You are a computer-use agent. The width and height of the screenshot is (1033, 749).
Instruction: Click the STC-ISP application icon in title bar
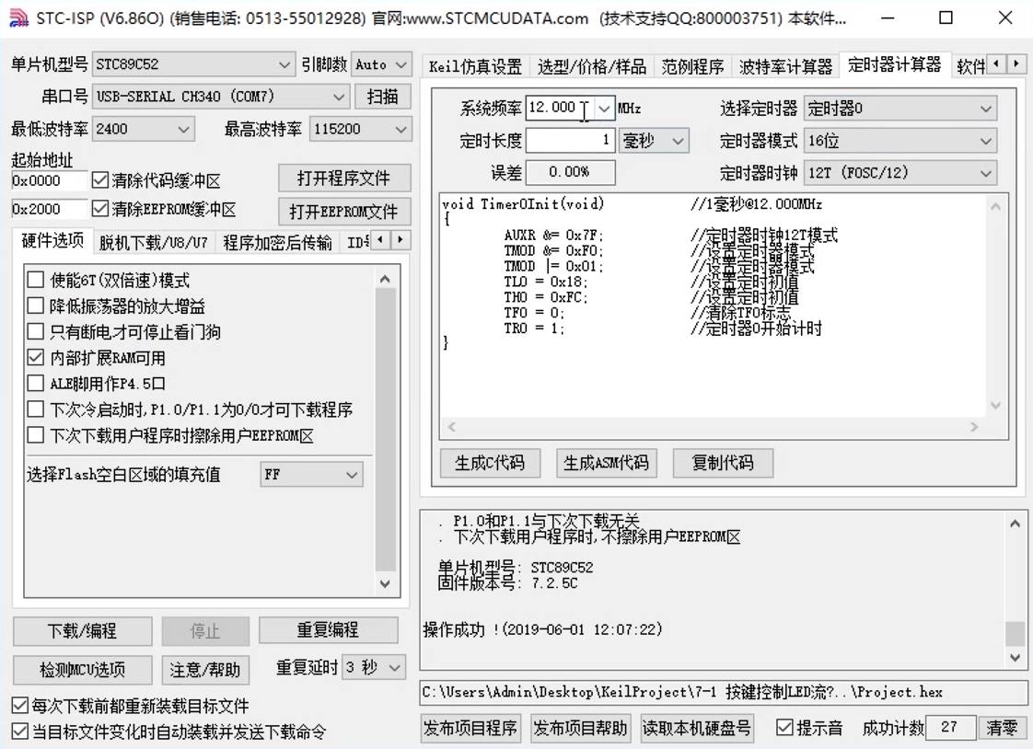click(x=18, y=17)
